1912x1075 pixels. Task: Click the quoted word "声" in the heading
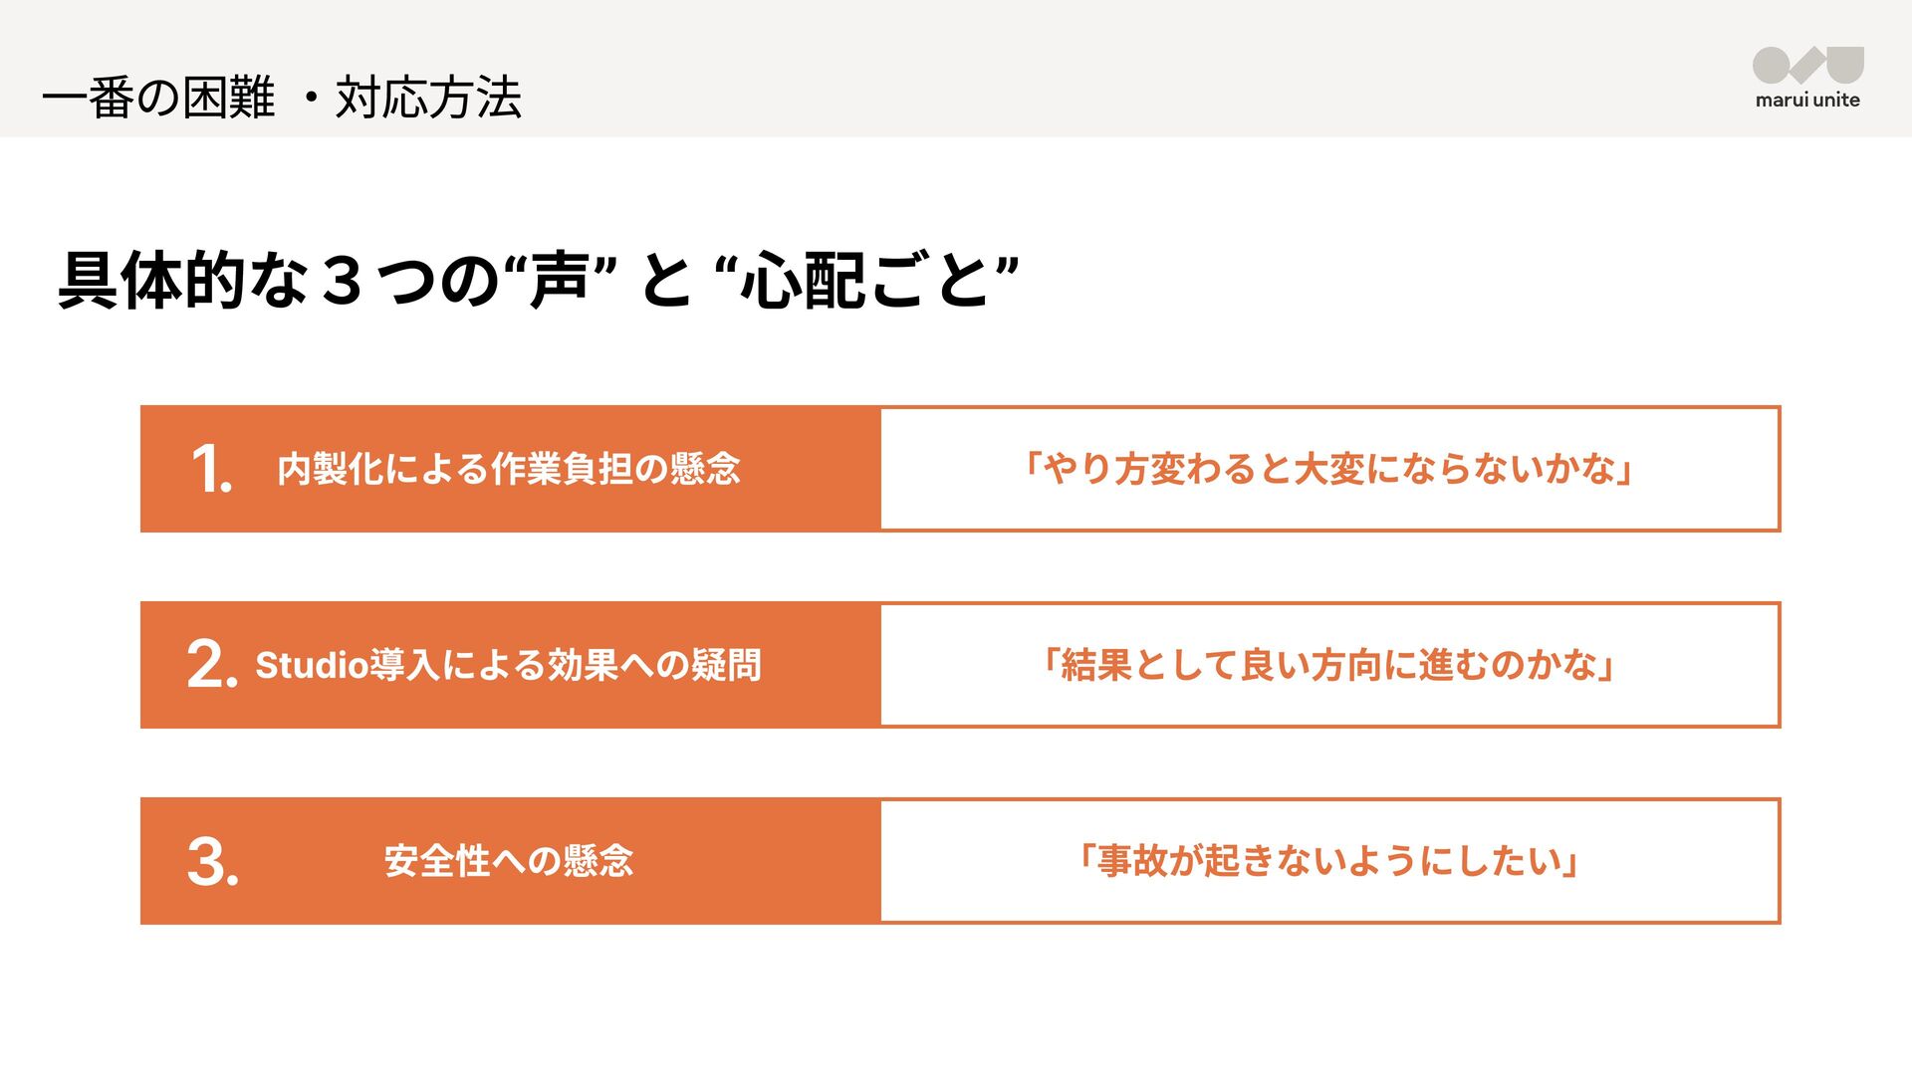(561, 281)
